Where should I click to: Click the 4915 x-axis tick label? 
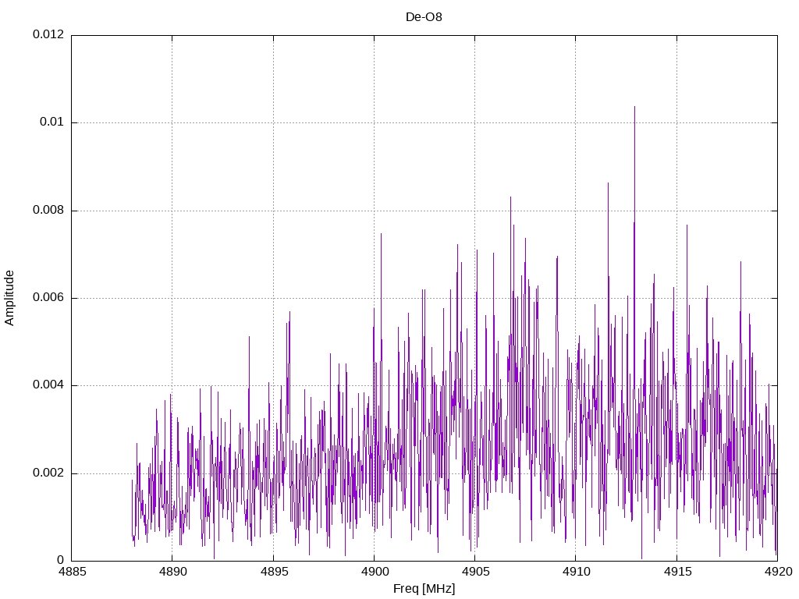pos(677,572)
